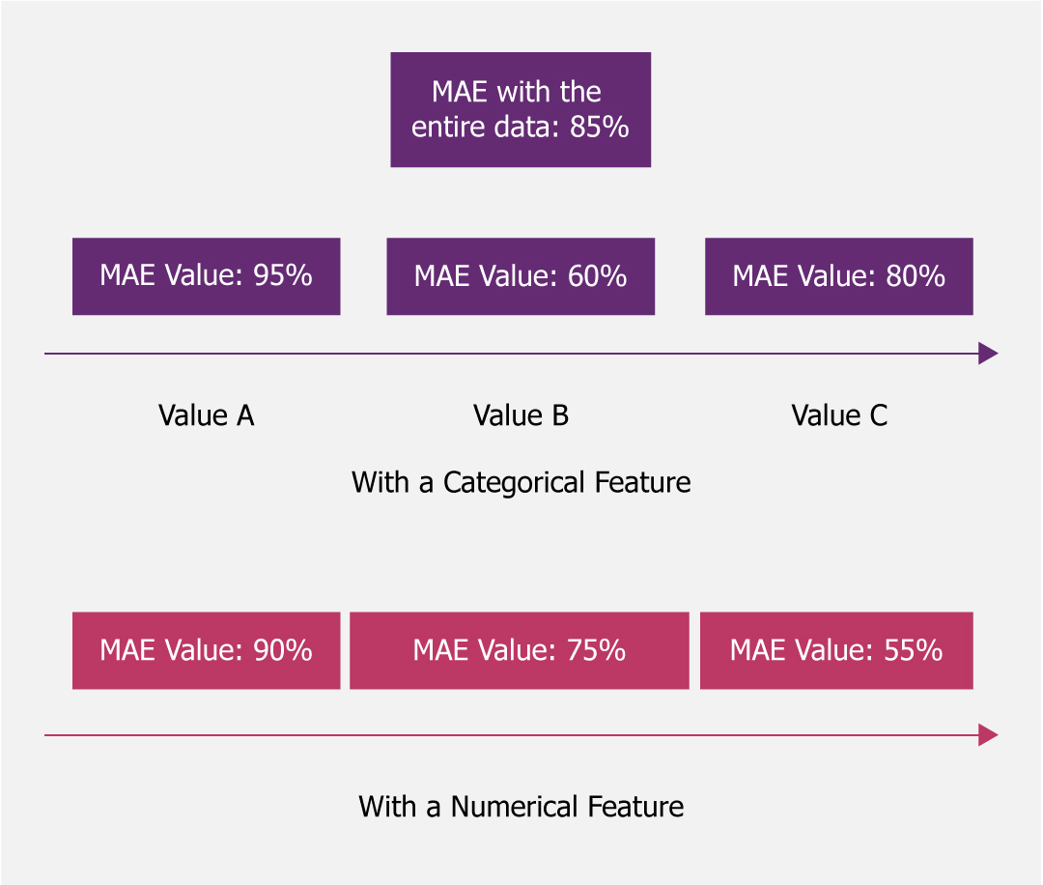This screenshot has width=1043, height=885.
Task: Select the 'MAE with the entire data' box
Action: (521, 109)
